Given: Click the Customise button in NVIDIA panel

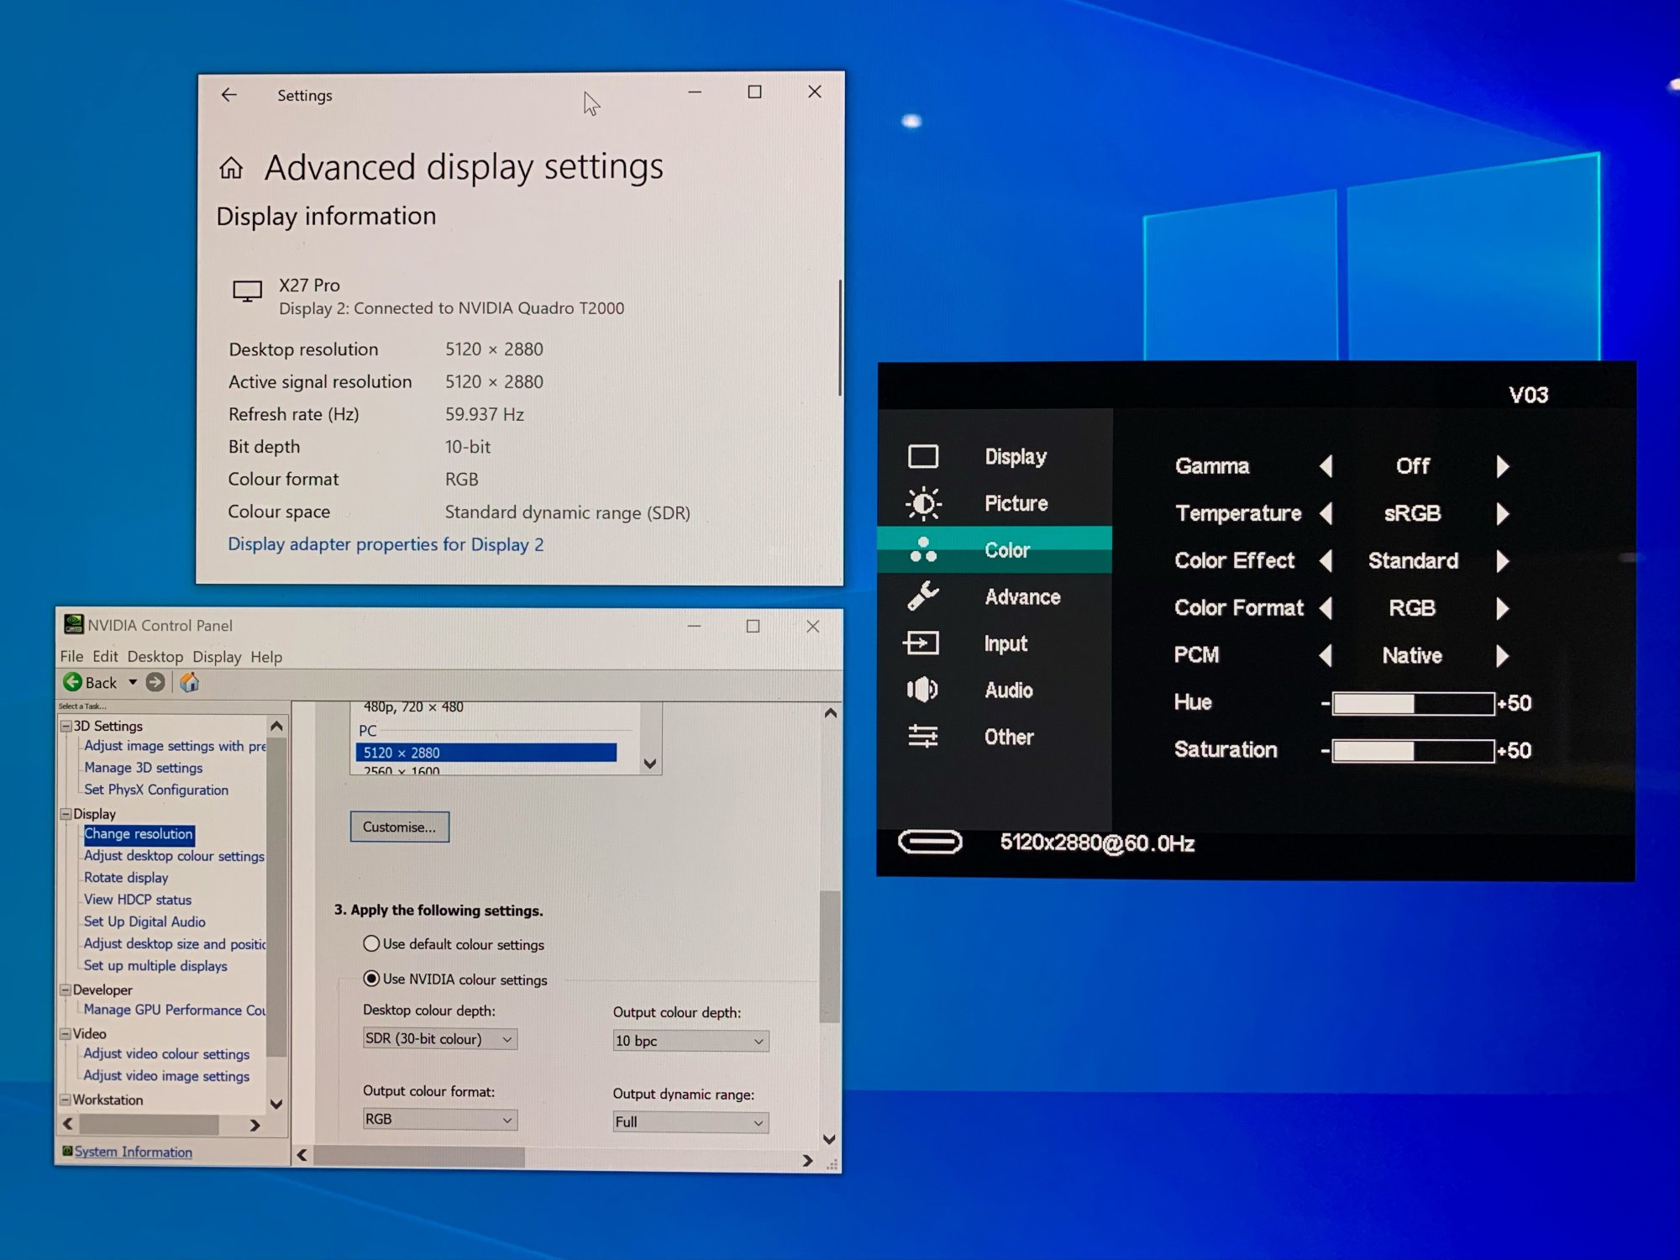Looking at the screenshot, I should coord(396,826).
